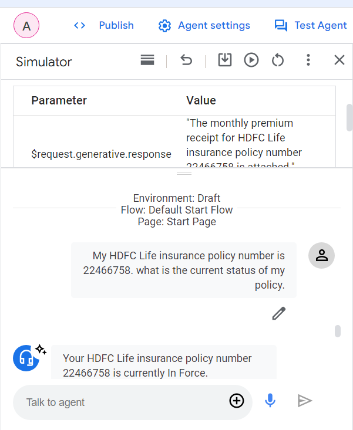Viewport: 353px width, 430px height.
Task: Replay the conversation with the play icon
Action: (x=251, y=60)
